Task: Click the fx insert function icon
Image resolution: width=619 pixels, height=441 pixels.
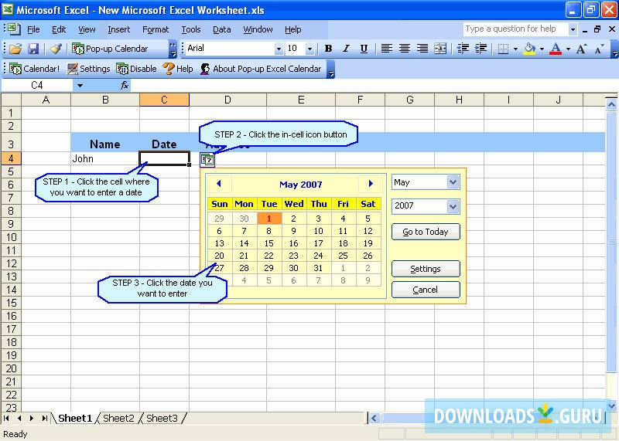Action: click(x=125, y=85)
